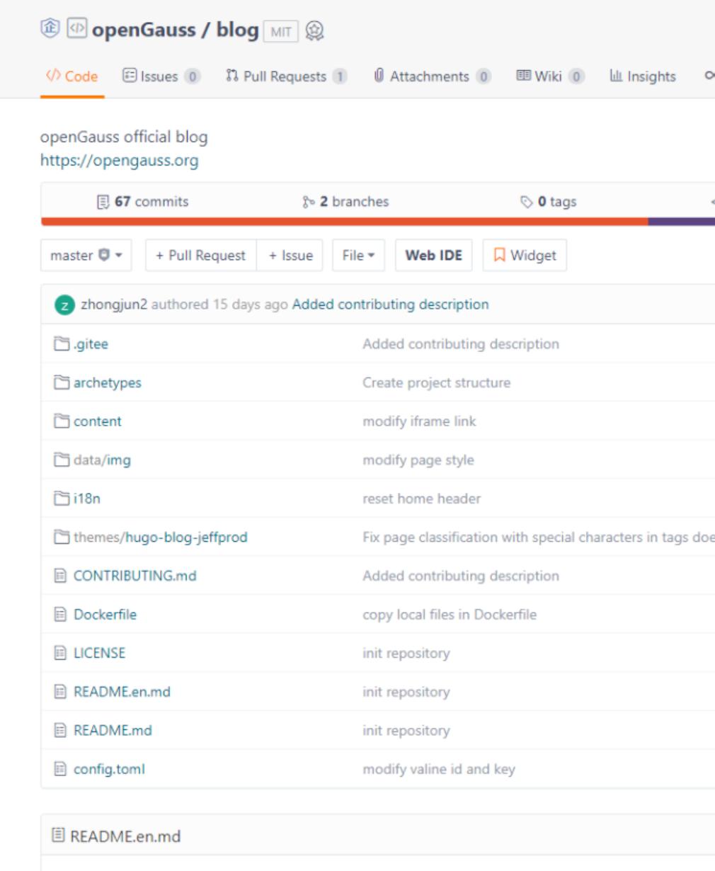The width and height of the screenshot is (715, 871).
Task: Open the Insights tab
Action: pyautogui.click(x=643, y=76)
